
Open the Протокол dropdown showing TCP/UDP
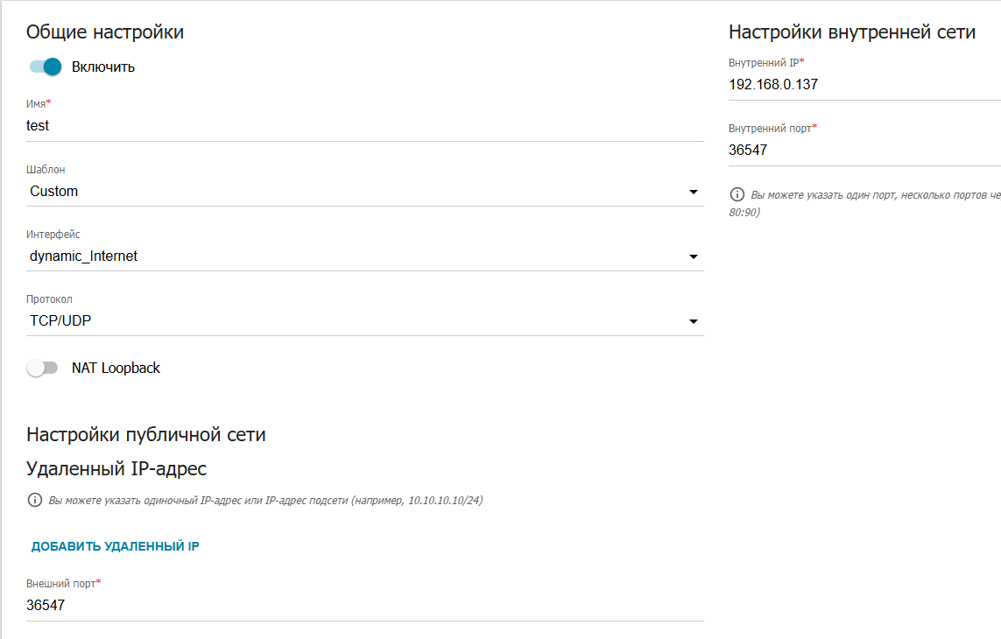tap(350, 321)
